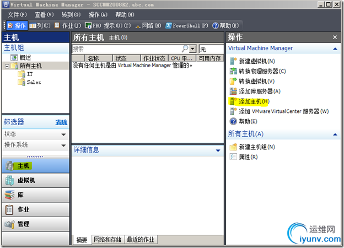Open PRO 提示 from the toolbar
This screenshot has height=248, width=344.
(x=108, y=26)
